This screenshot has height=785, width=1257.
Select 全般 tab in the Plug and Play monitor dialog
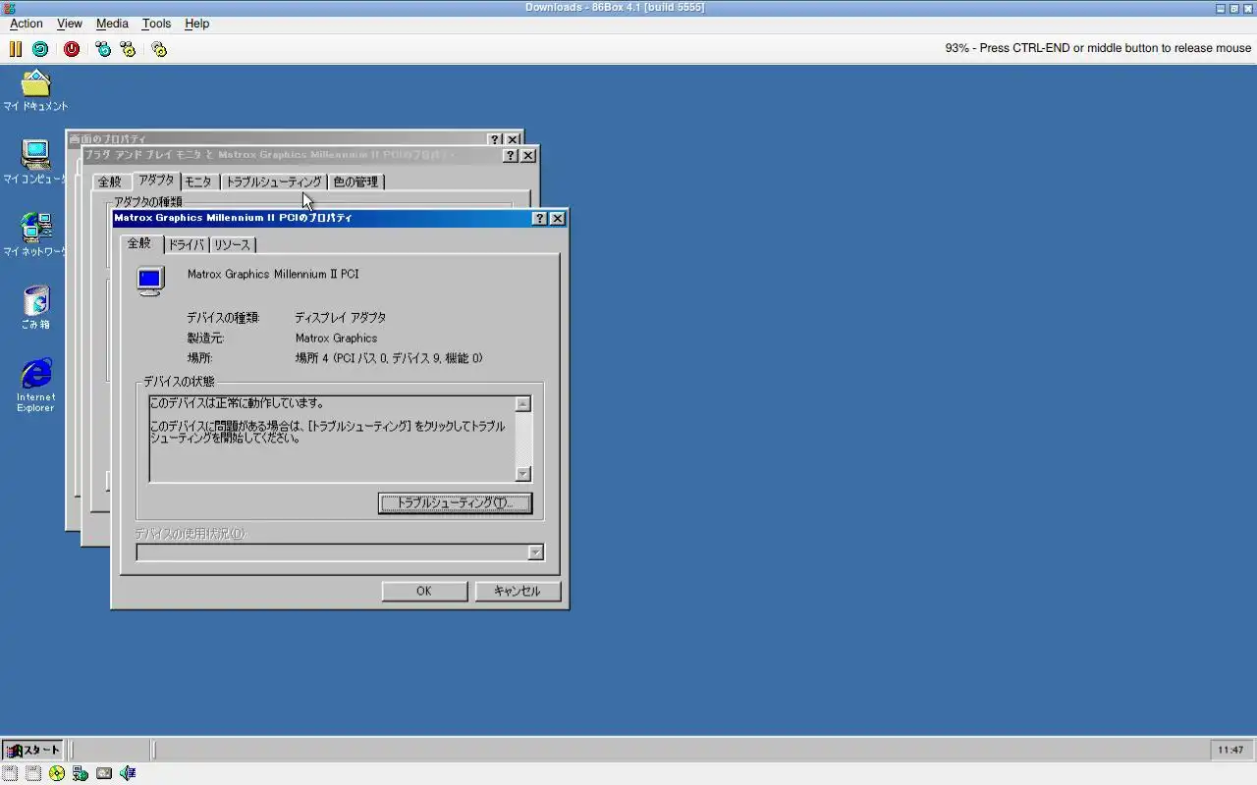click(x=110, y=182)
